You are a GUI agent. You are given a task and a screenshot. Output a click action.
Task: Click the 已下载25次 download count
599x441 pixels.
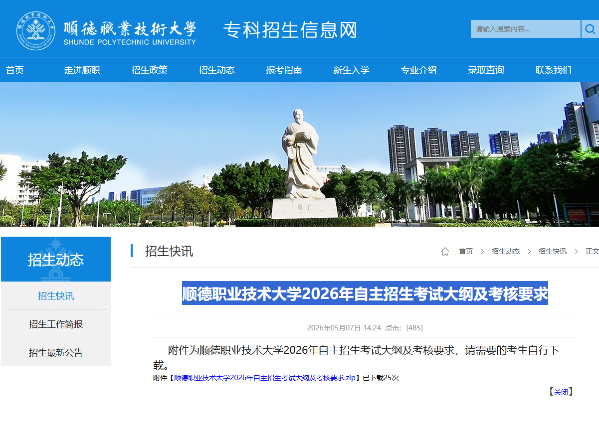(381, 378)
